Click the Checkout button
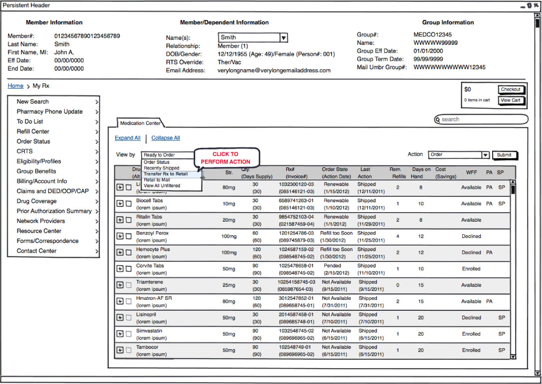542x384 pixels. point(511,90)
